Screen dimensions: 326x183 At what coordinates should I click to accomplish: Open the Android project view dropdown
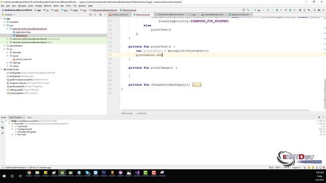[x=9, y=15]
